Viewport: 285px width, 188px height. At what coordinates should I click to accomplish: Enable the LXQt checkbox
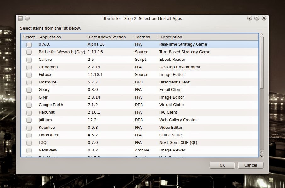click(x=29, y=143)
